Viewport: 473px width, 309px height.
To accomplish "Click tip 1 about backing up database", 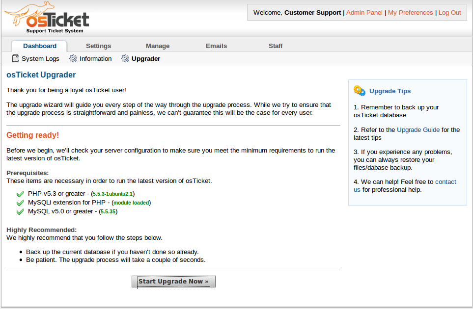I will pos(396,111).
